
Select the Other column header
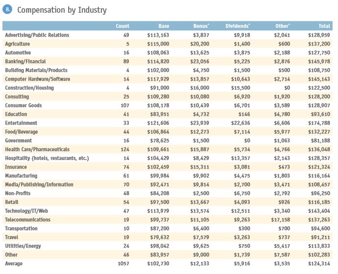[282, 26]
